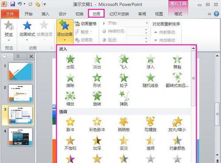Pick the 轮子 entrance animation
221x163 pixels.
click(x=124, y=80)
